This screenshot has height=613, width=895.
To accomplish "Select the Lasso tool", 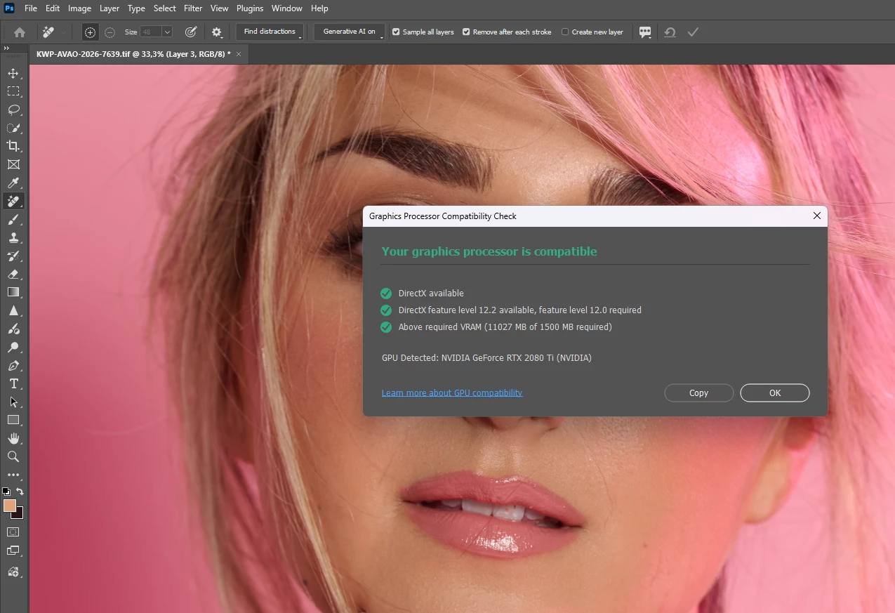I will pyautogui.click(x=13, y=110).
